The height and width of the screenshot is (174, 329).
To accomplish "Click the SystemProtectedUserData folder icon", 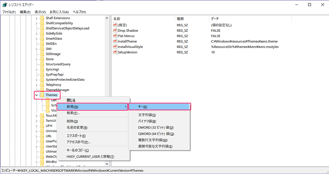I will [x=42, y=79].
